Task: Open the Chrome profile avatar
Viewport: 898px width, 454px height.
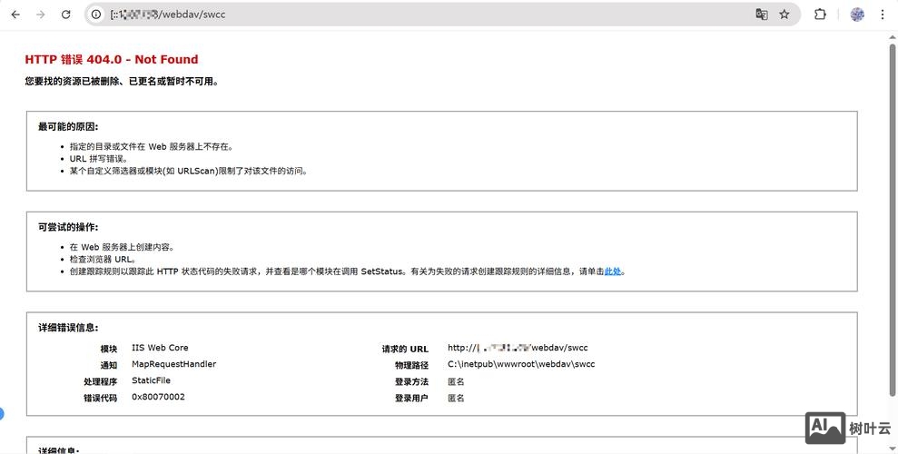Action: 857,15
